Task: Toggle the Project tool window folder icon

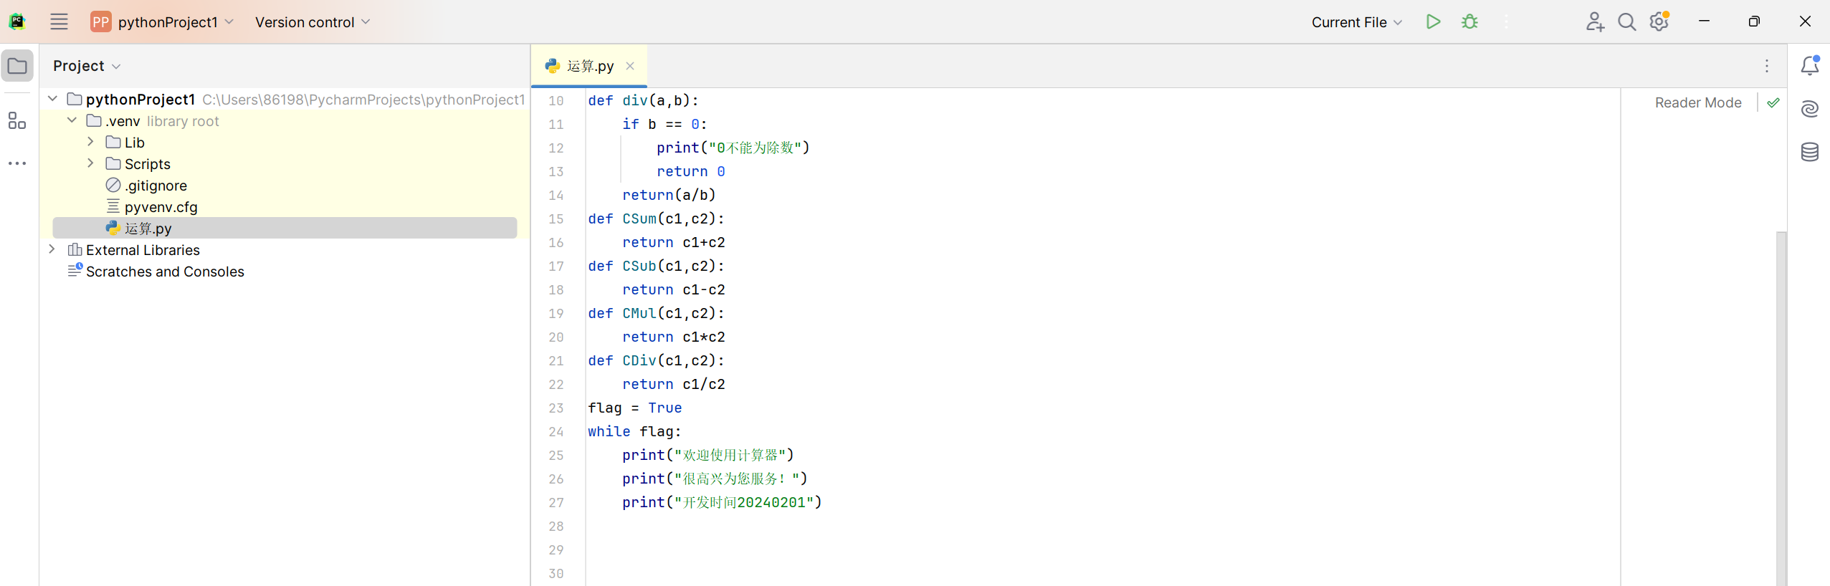Action: click(x=17, y=66)
